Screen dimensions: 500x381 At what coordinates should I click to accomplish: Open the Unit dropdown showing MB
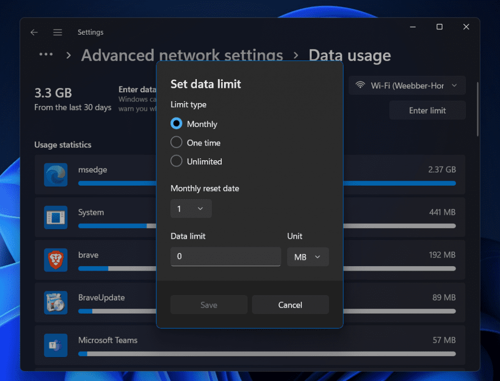(308, 257)
